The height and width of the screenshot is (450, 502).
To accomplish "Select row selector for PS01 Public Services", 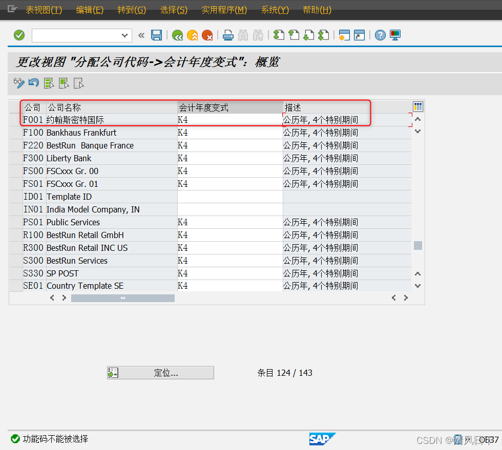I will [x=16, y=222].
